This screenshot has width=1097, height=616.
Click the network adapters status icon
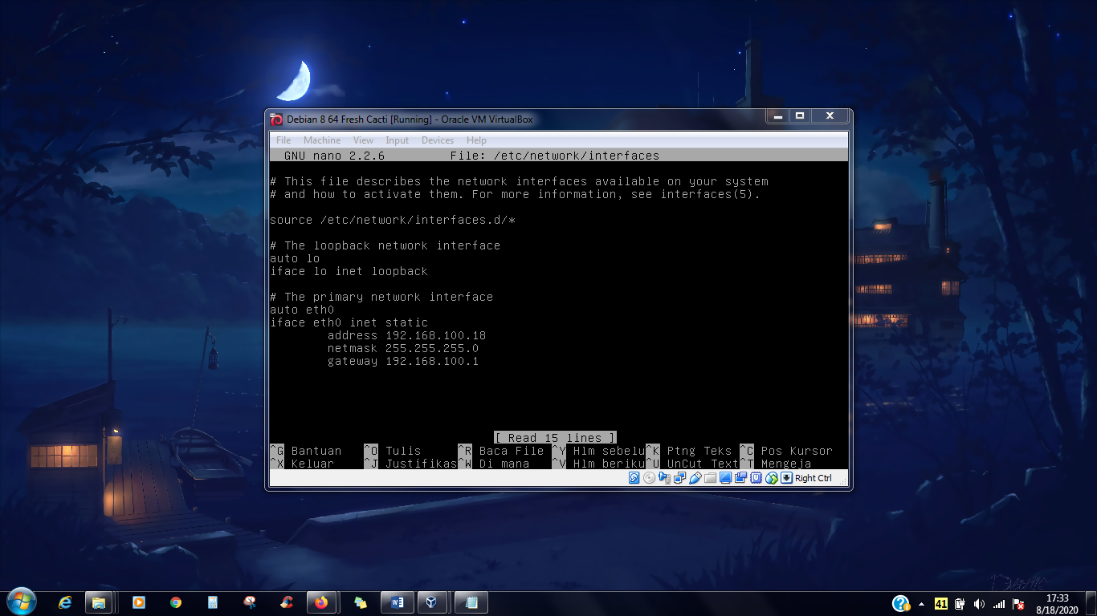[x=679, y=478]
